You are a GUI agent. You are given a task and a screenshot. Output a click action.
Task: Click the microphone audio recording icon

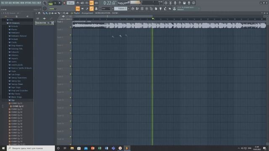175,3
